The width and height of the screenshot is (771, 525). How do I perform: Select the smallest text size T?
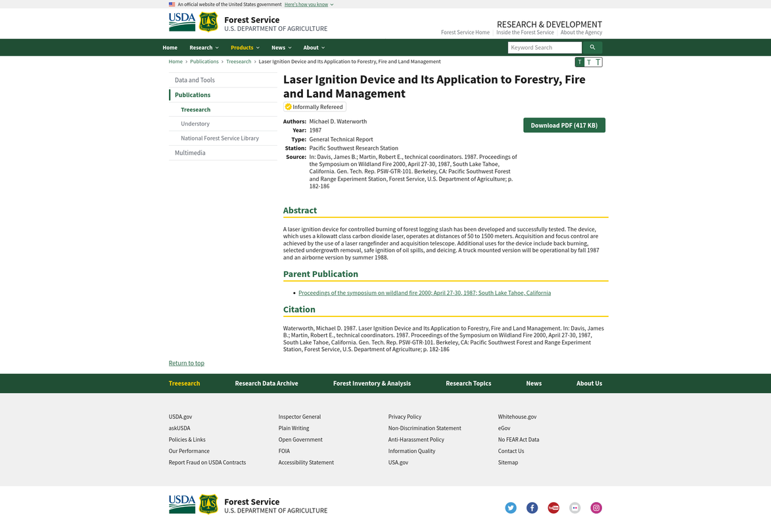point(580,62)
